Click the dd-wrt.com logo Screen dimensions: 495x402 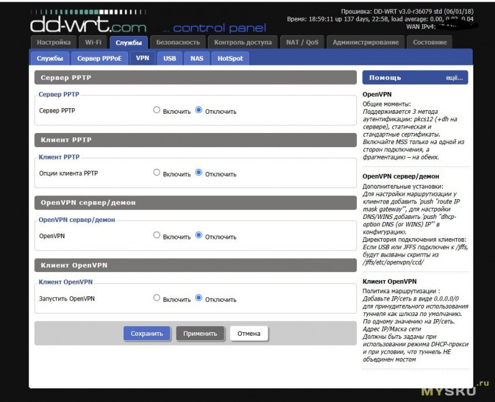(88, 21)
